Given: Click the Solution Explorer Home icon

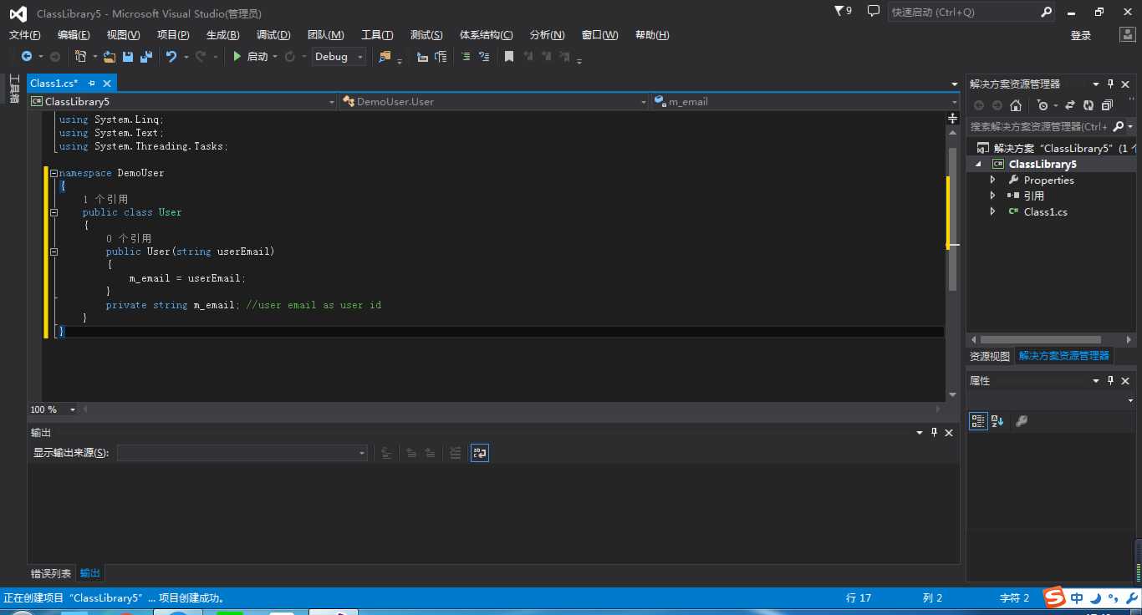Looking at the screenshot, I should [1016, 105].
